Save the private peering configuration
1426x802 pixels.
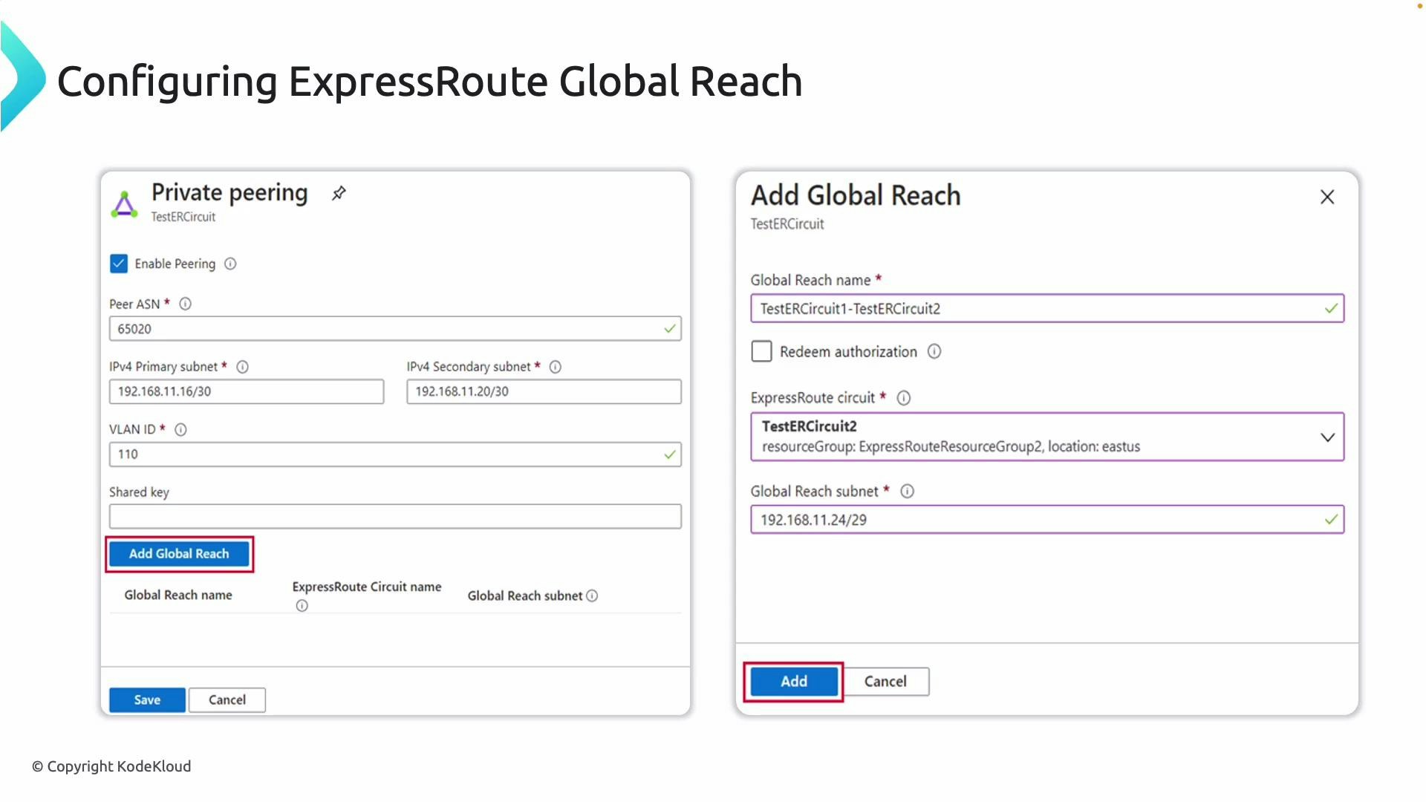click(146, 700)
